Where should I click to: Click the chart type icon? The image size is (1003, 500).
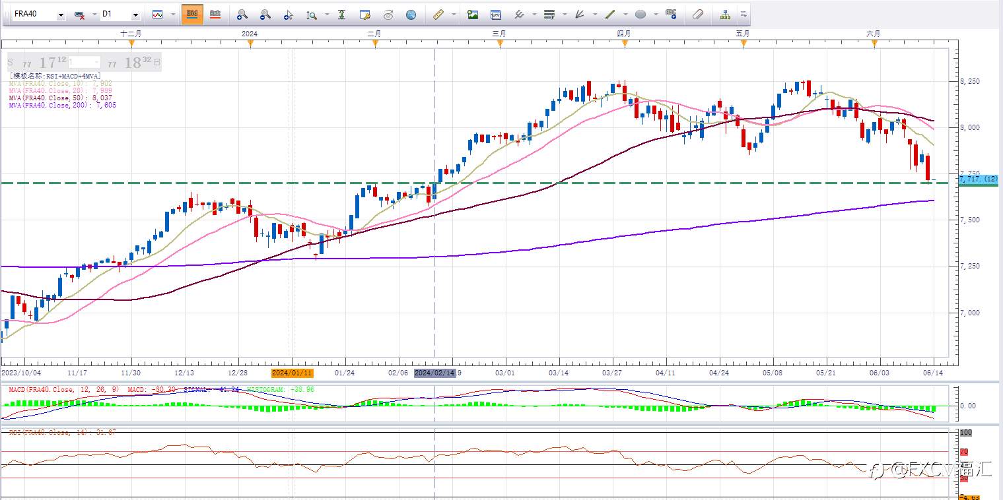(x=158, y=15)
